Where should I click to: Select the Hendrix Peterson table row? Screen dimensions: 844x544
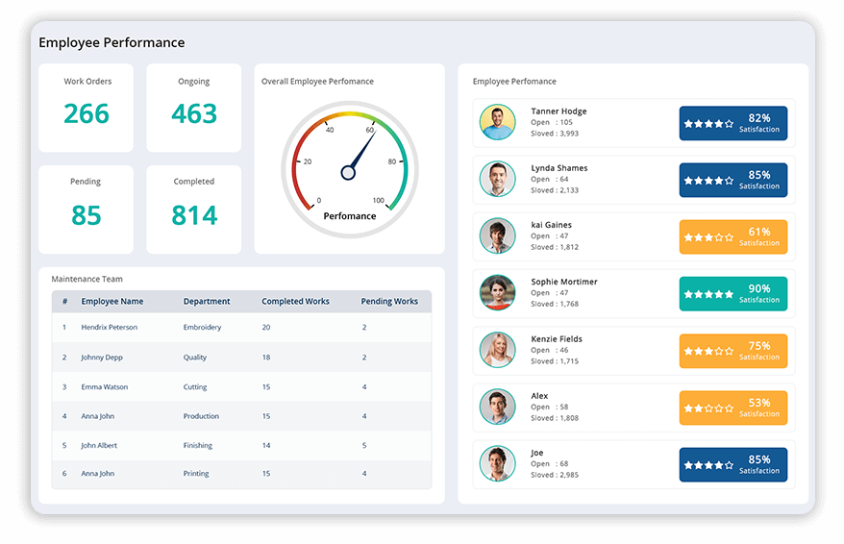point(241,328)
